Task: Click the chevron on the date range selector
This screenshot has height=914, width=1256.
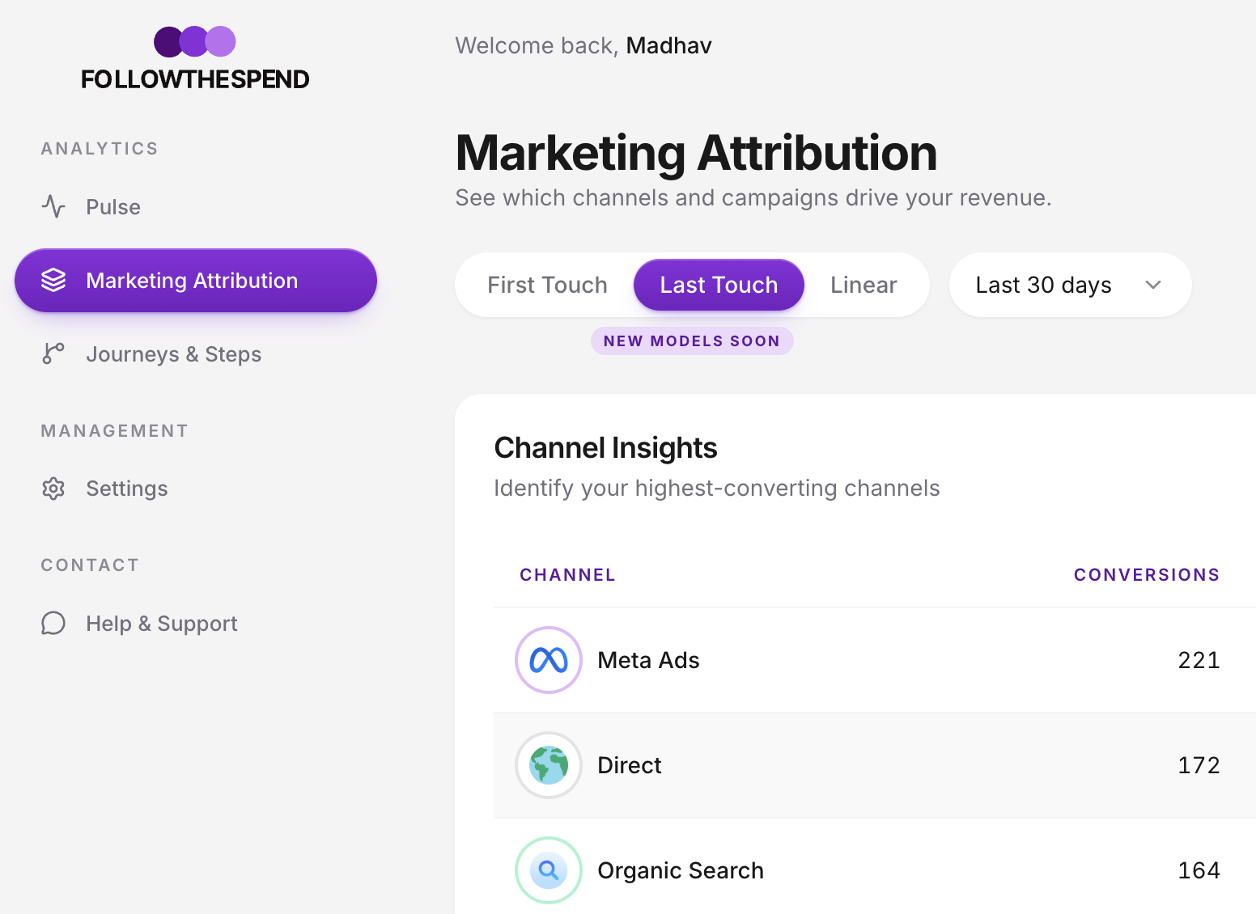Action: tap(1153, 285)
